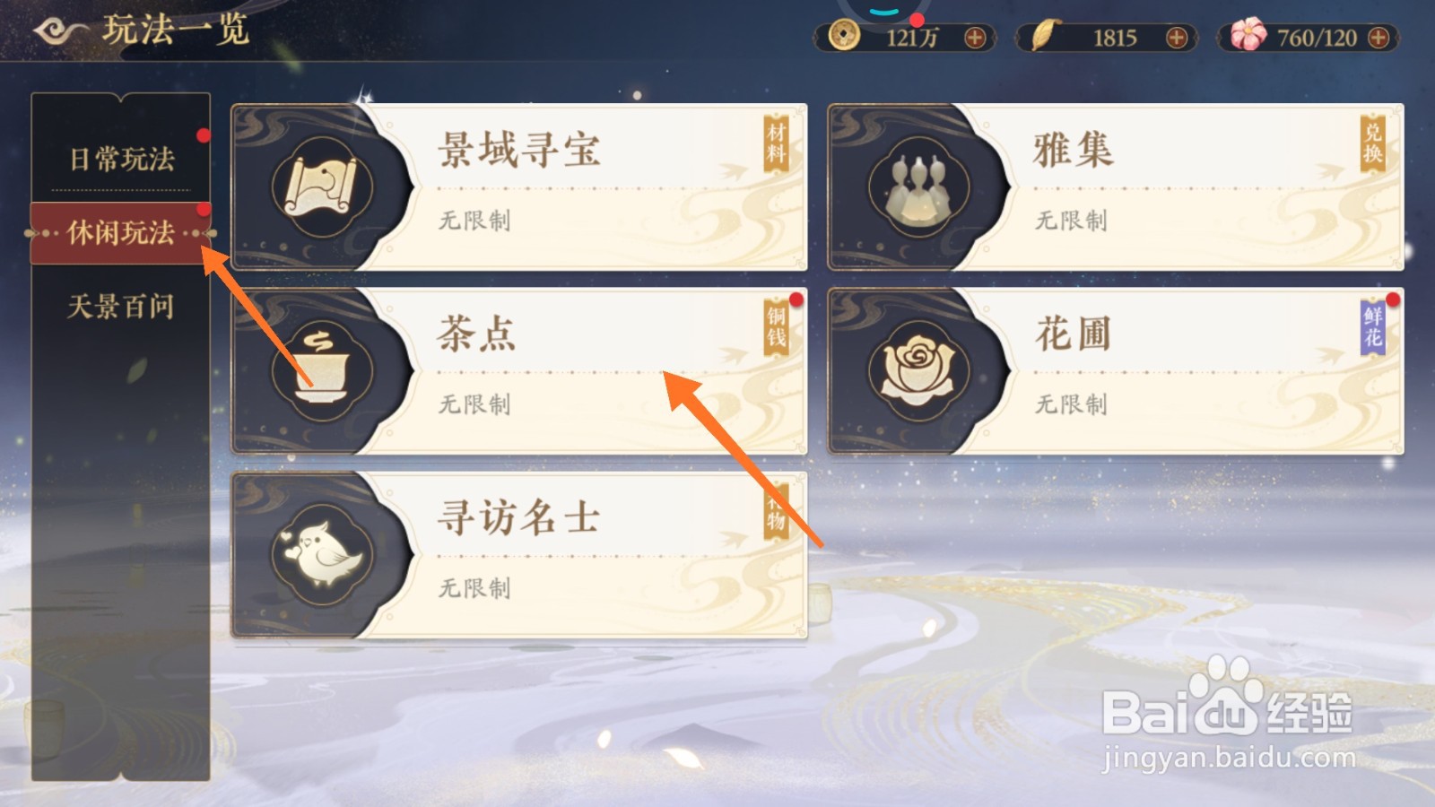
Task: Open the 花圃 activity card
Action: pos(1116,370)
